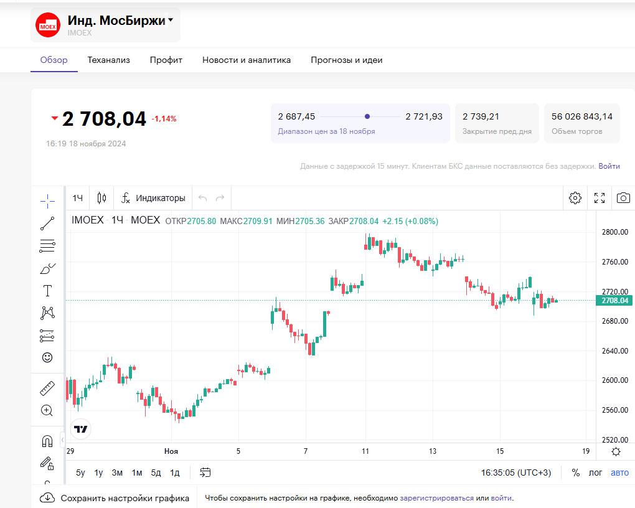Image resolution: width=635 pixels, height=508 pixels.
Task: Open the candlestick chart type menu
Action: click(x=101, y=198)
